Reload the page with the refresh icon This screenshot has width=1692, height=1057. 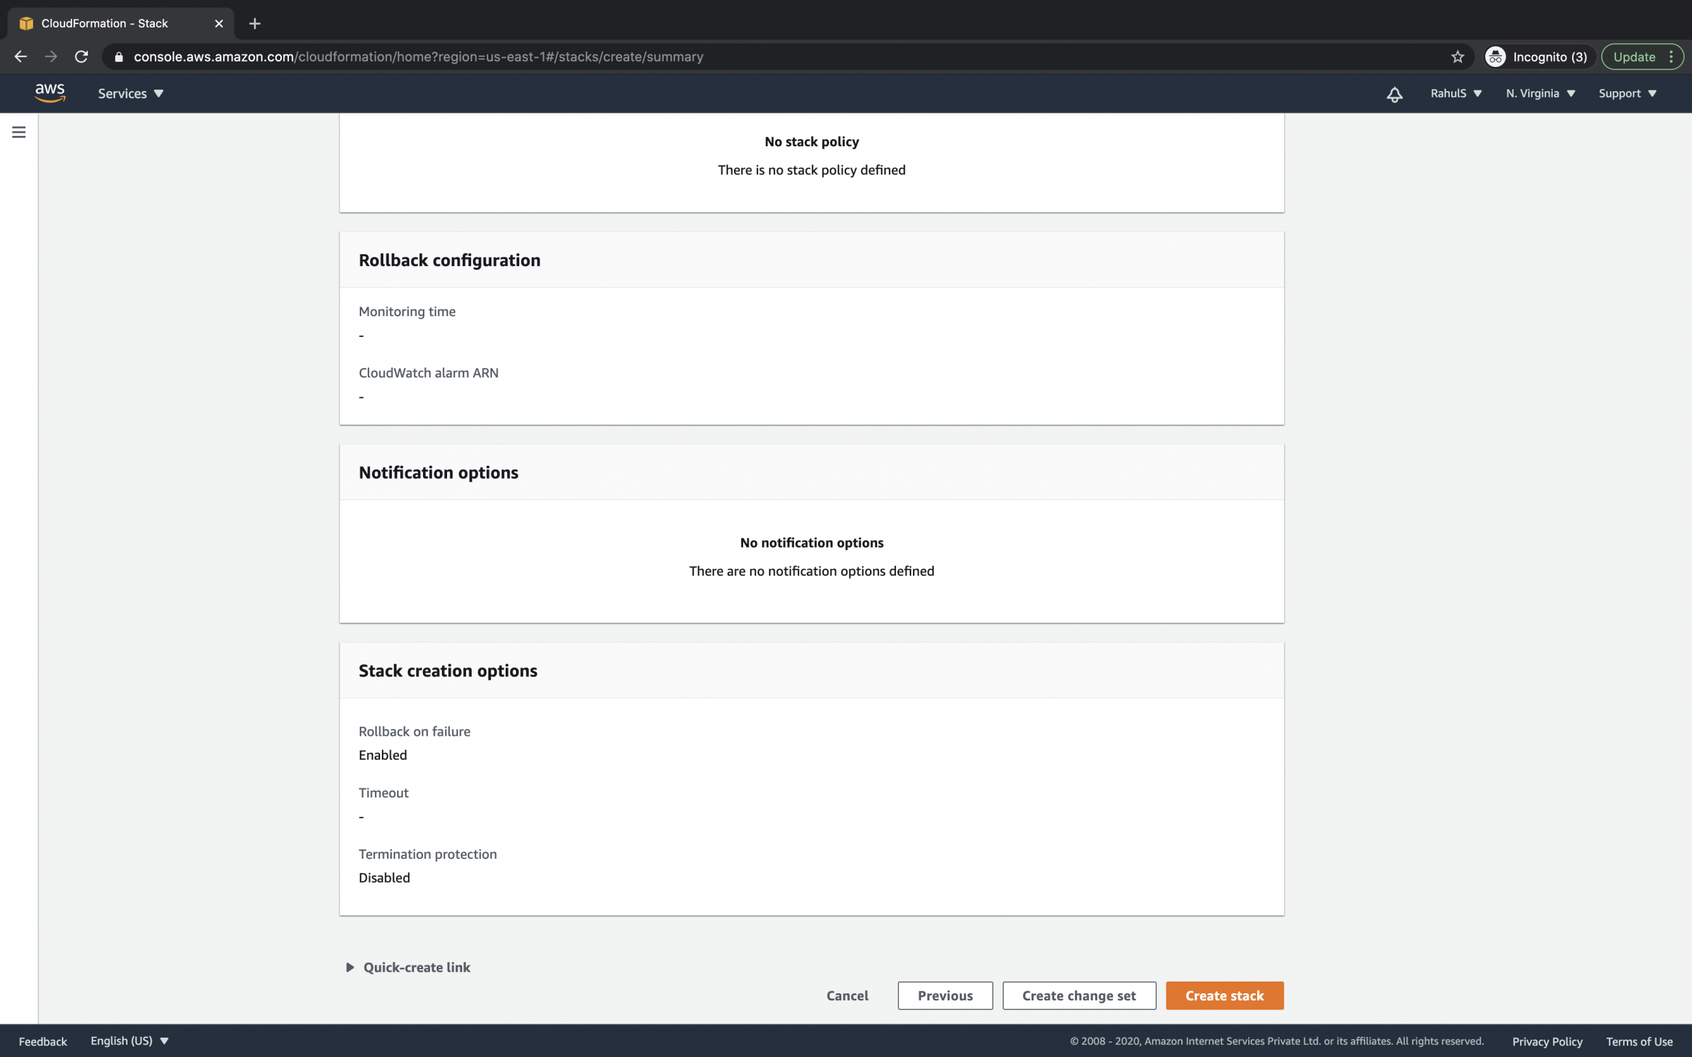click(81, 57)
